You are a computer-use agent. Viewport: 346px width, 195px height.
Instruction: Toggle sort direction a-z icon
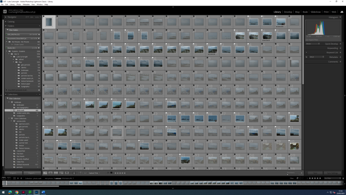click(80, 173)
